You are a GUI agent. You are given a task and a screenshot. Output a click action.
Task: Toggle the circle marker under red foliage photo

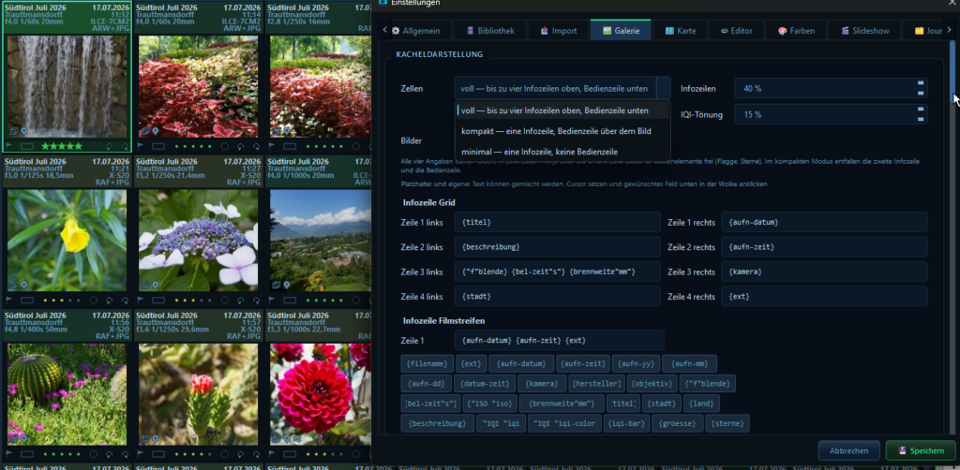tap(225, 146)
